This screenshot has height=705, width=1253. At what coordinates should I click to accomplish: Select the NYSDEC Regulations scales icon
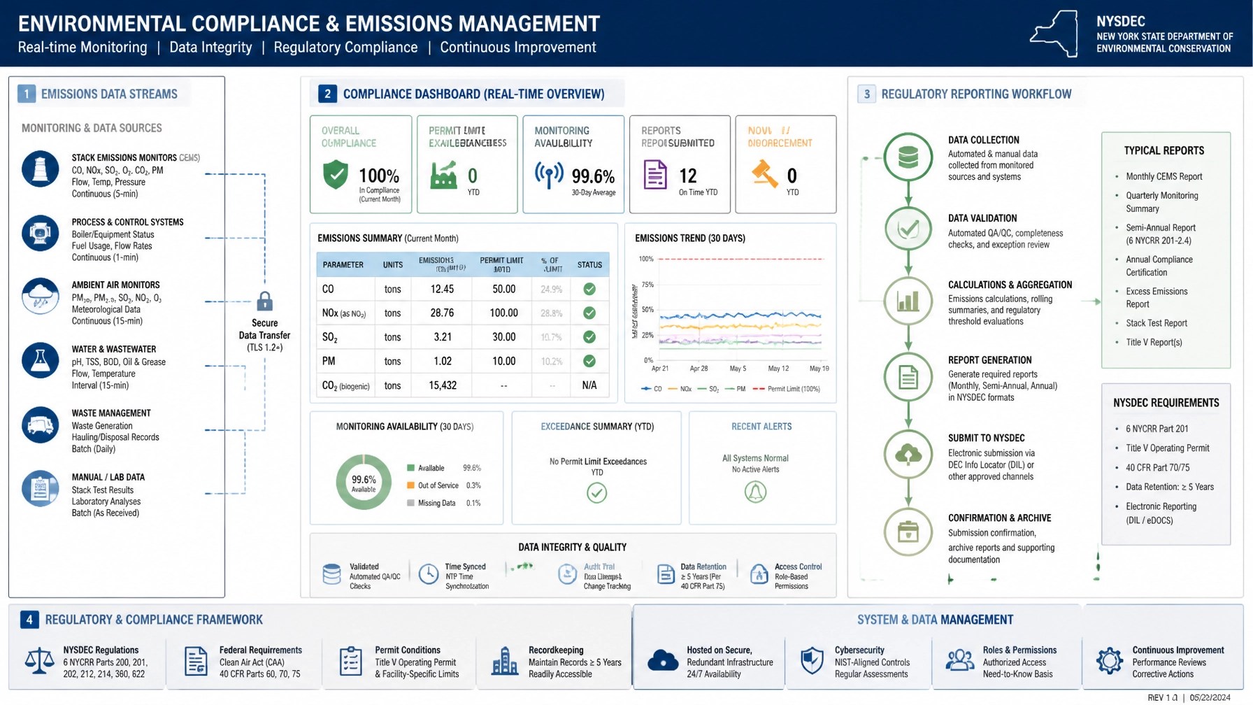(x=39, y=660)
